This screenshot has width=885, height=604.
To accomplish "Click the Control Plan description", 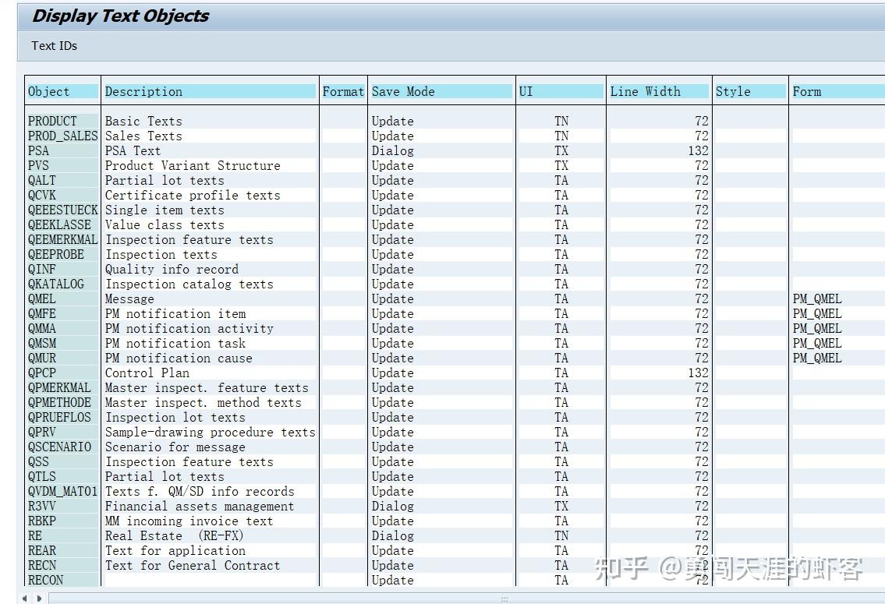I will click(x=147, y=373).
